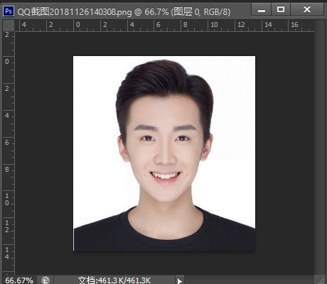The width and height of the screenshot is (327, 284).
Task: Click the 14 mark on vertical ruler
Action: tap(7, 253)
